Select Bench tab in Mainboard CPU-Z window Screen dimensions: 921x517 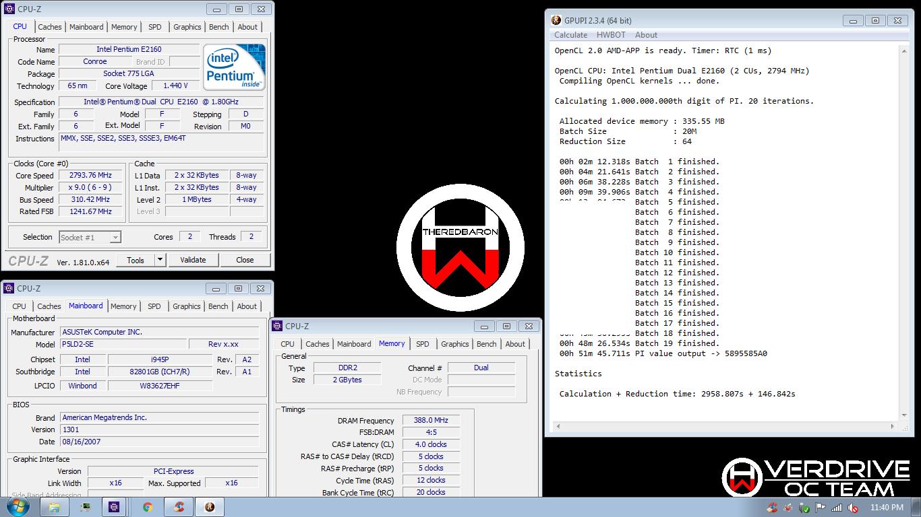pos(218,306)
